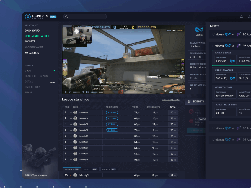The image size is (251, 188).
Task: Toggle the red chevron on position 15 row
Action: point(71,175)
